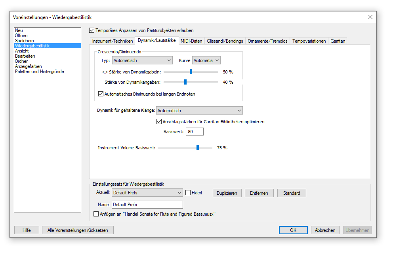Image resolution: width=393 pixels, height=254 pixels.
Task: Click the Übernehmen button
Action: point(357,230)
